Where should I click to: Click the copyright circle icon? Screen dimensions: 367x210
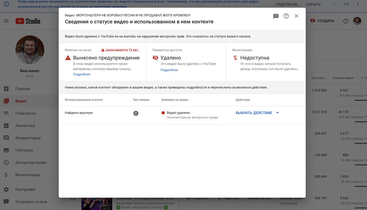point(6,163)
